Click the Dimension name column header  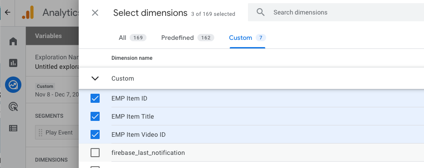pyautogui.click(x=132, y=58)
